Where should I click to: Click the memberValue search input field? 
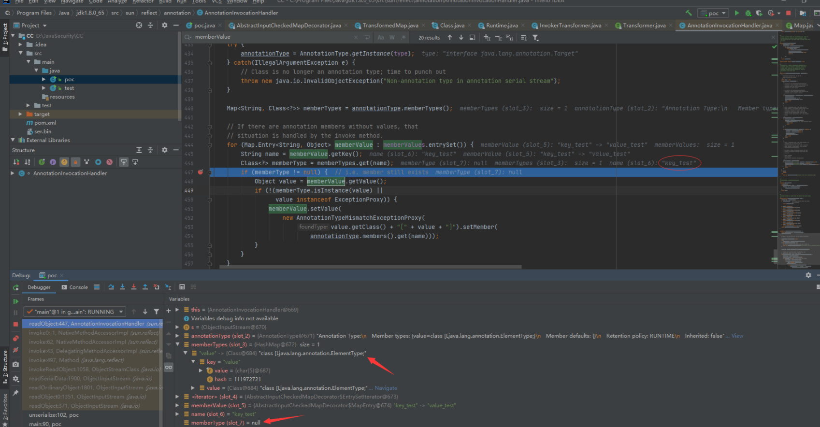point(273,37)
